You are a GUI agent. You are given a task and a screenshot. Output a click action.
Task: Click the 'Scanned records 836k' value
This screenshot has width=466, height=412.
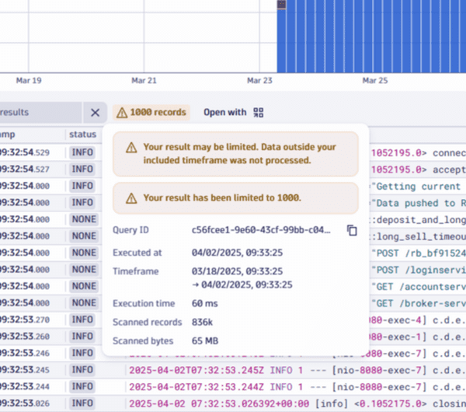click(x=202, y=322)
